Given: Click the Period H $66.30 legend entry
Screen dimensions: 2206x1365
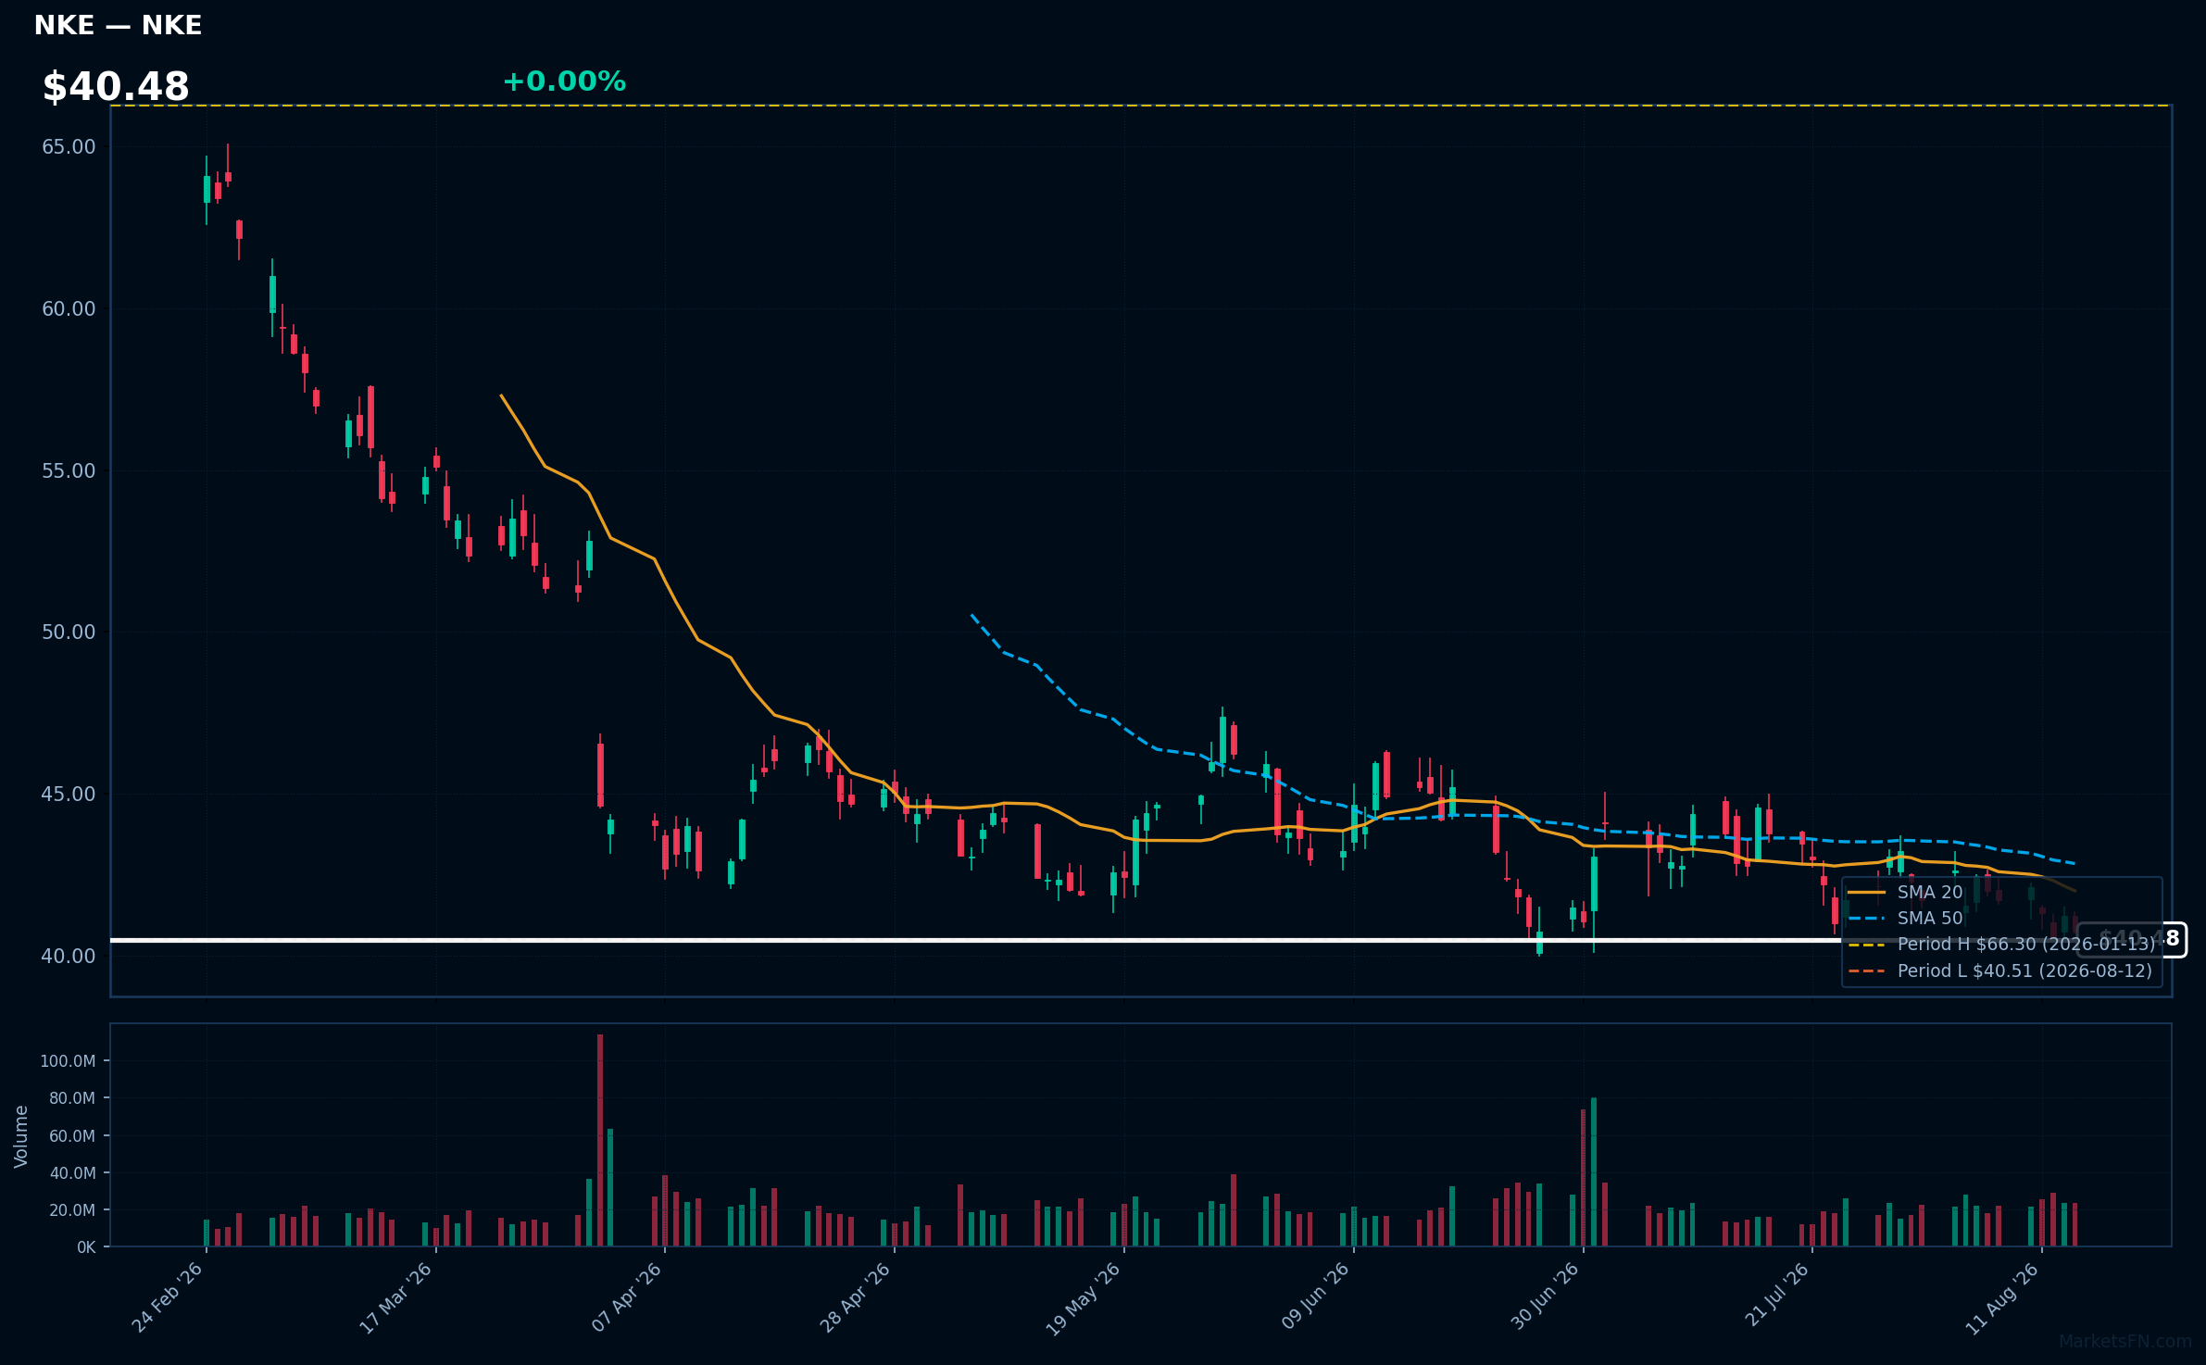Looking at the screenshot, I should [2026, 945].
